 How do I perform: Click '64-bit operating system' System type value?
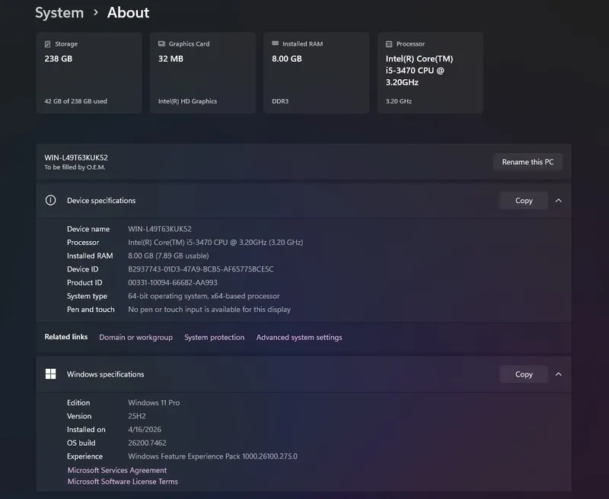click(x=203, y=296)
